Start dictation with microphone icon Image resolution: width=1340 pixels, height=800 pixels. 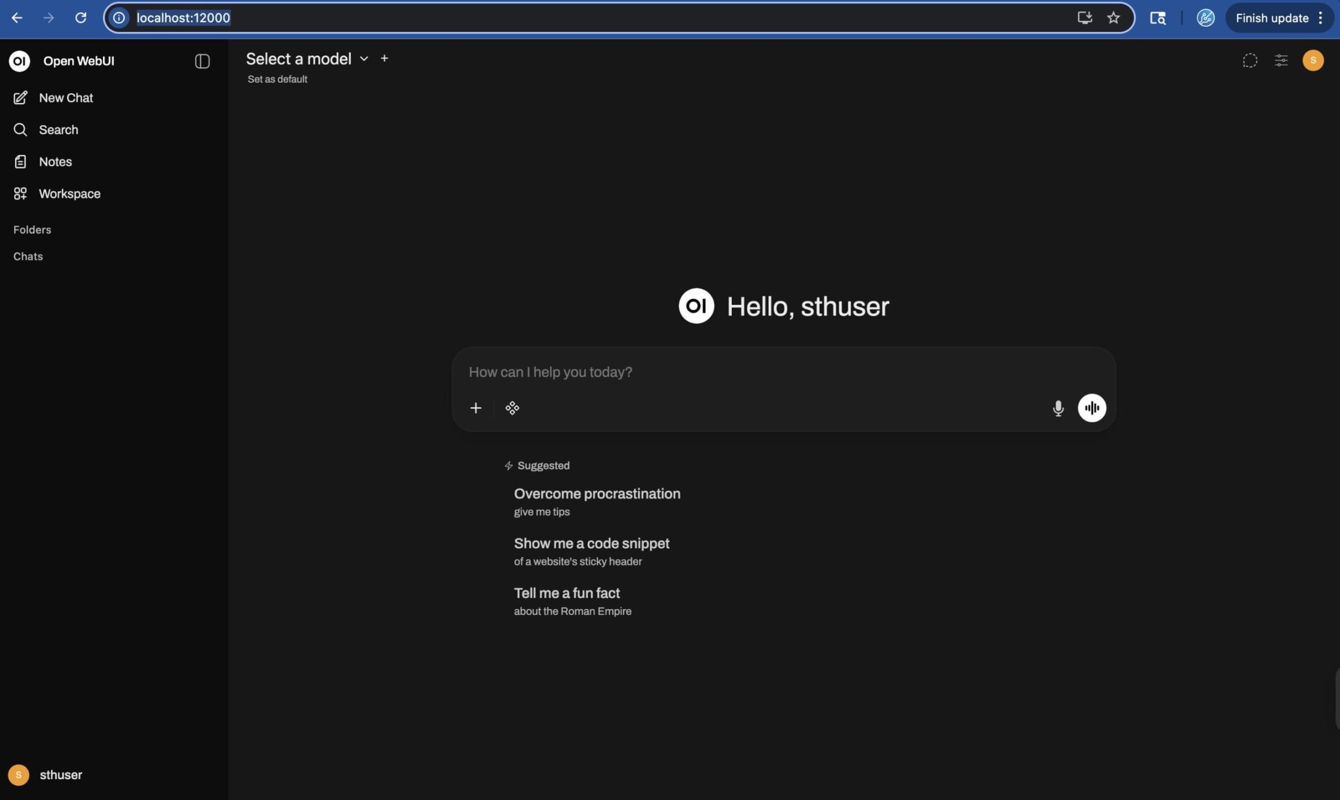[x=1058, y=408]
